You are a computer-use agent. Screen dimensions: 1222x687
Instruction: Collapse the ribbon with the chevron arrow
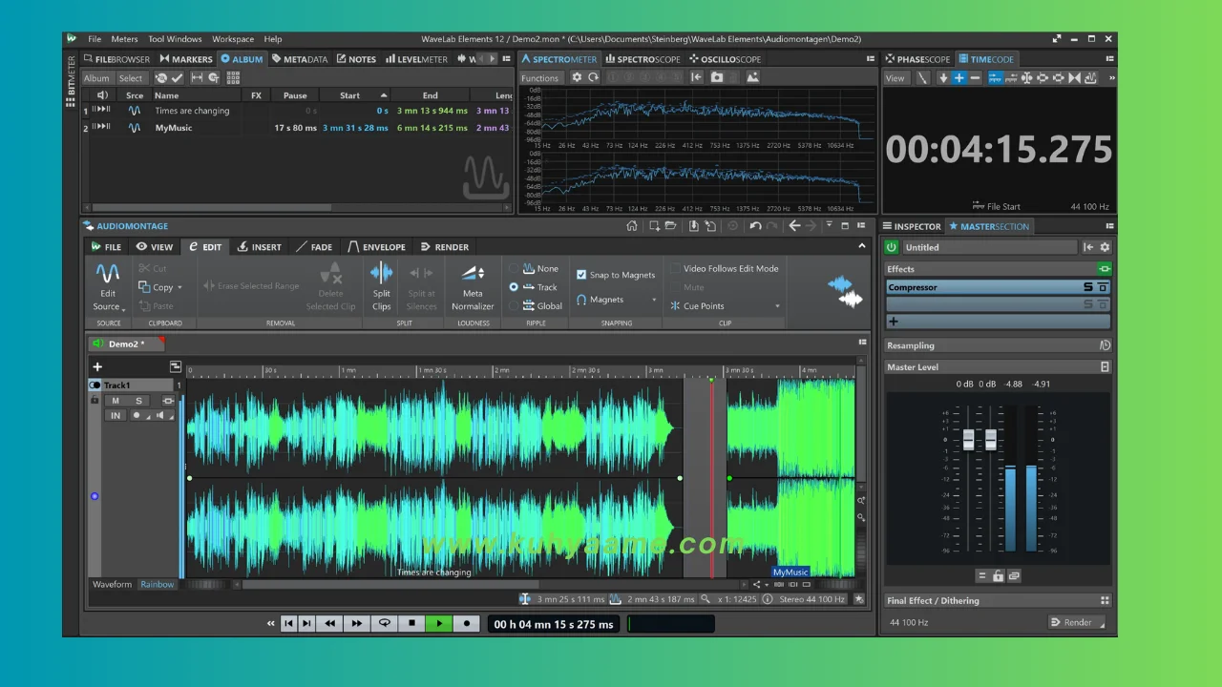(x=862, y=246)
